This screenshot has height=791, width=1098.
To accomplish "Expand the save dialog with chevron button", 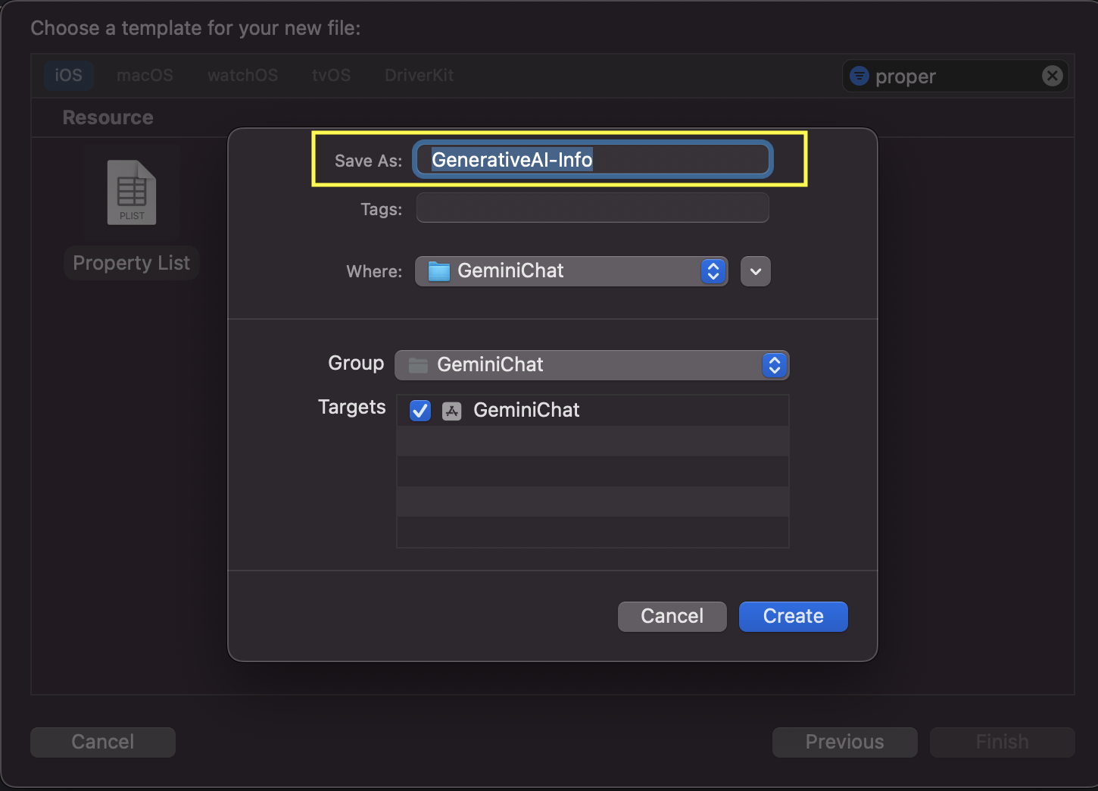I will pyautogui.click(x=755, y=271).
